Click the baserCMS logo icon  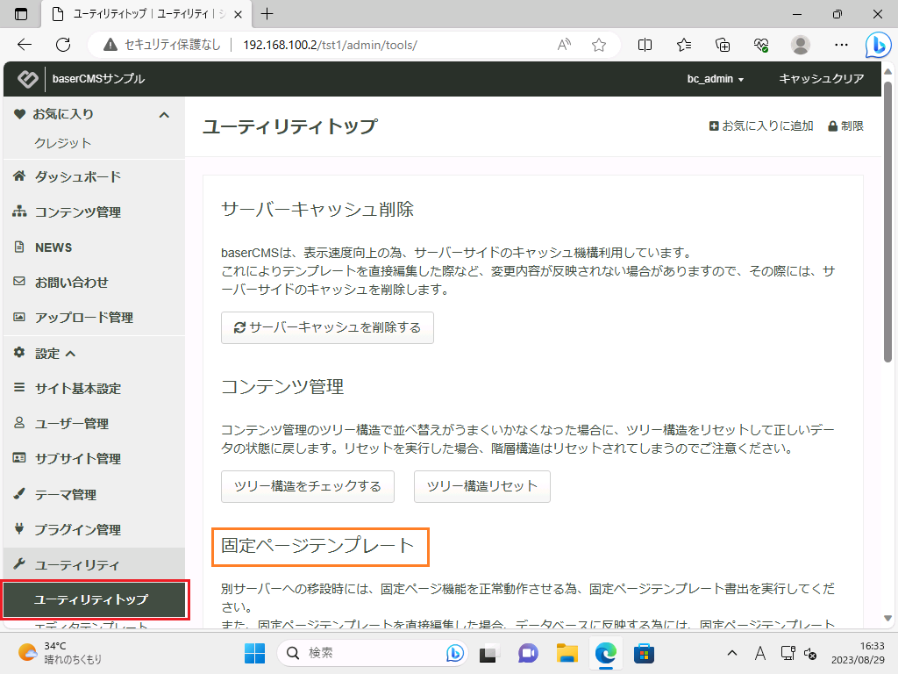[28, 79]
